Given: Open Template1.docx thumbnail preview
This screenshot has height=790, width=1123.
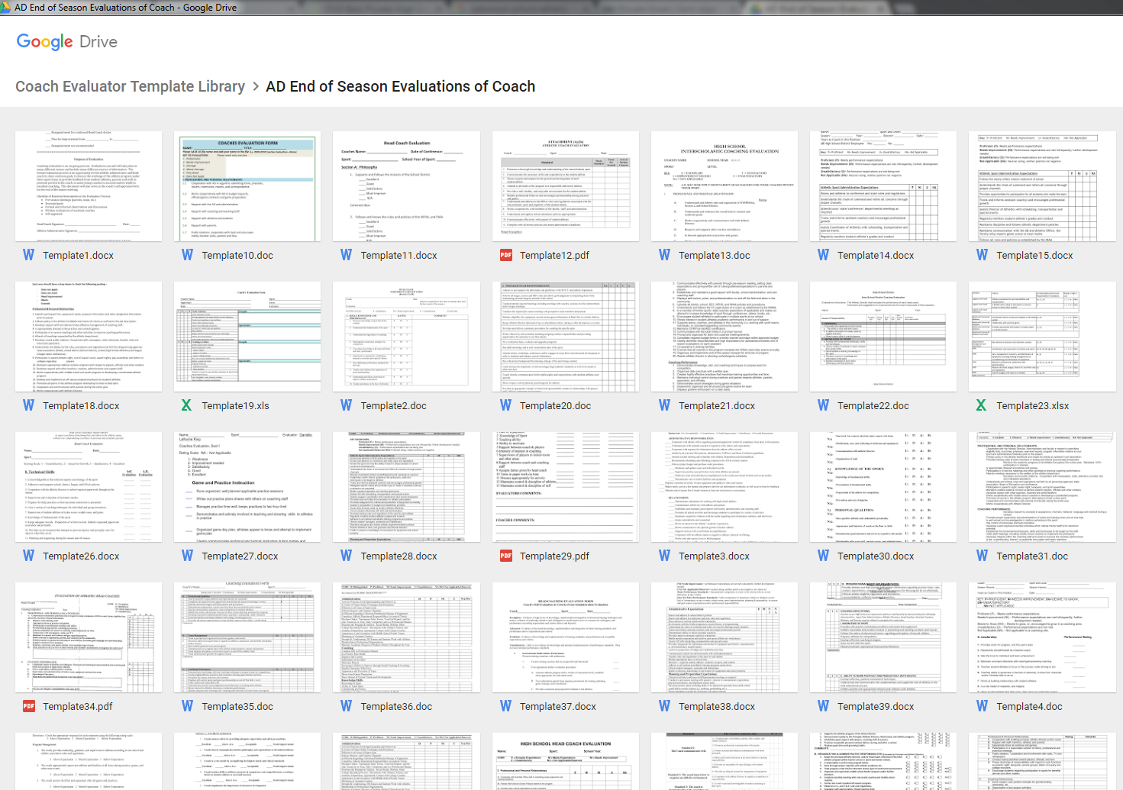Looking at the screenshot, I should point(89,186).
